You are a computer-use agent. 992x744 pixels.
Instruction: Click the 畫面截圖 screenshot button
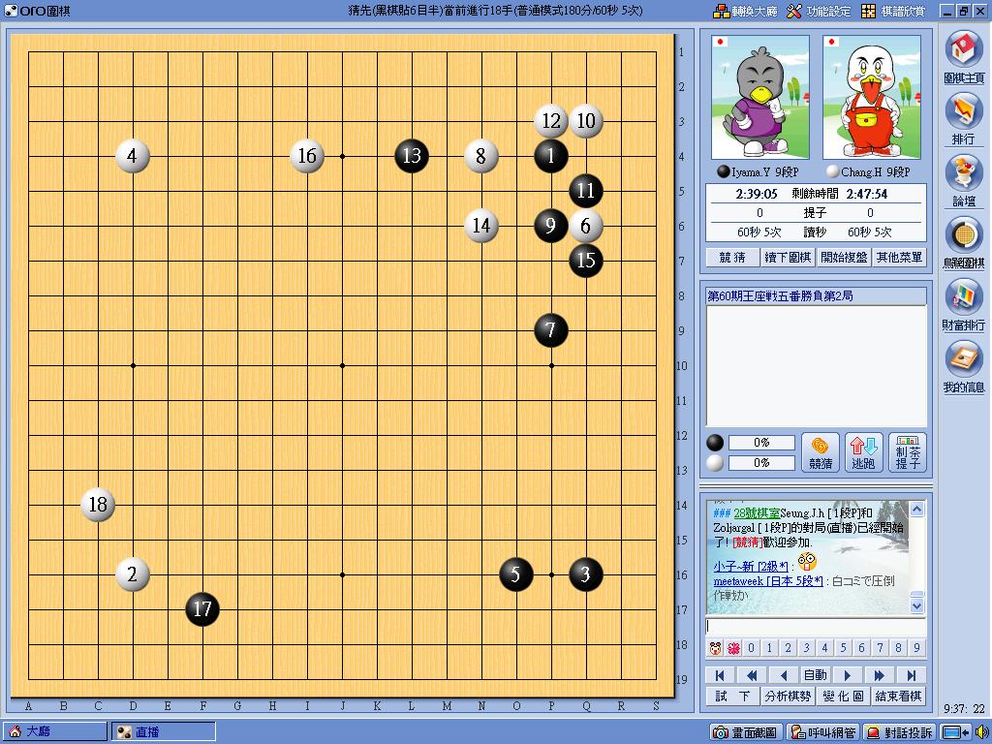coord(747,732)
